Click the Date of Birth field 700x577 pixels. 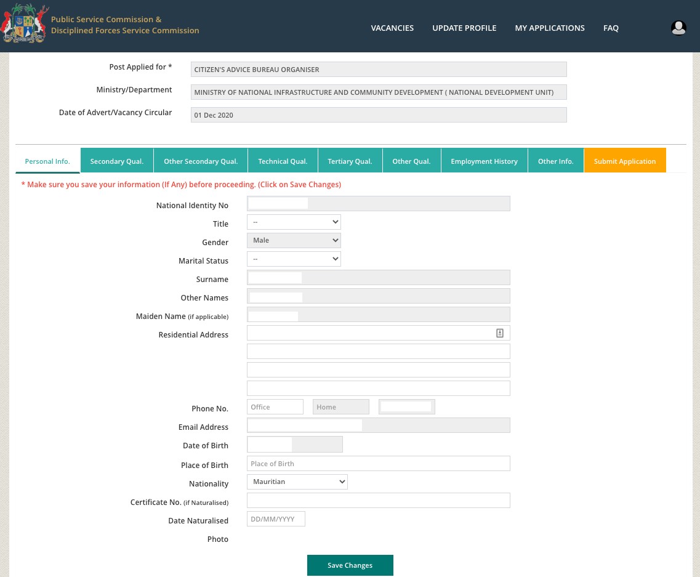coord(295,445)
